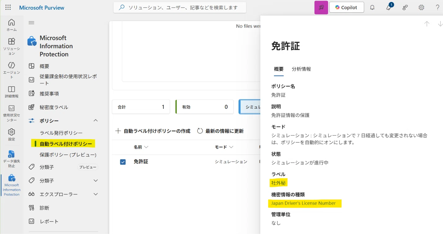Expand the エクスプローラー navigation group

(x=96, y=194)
